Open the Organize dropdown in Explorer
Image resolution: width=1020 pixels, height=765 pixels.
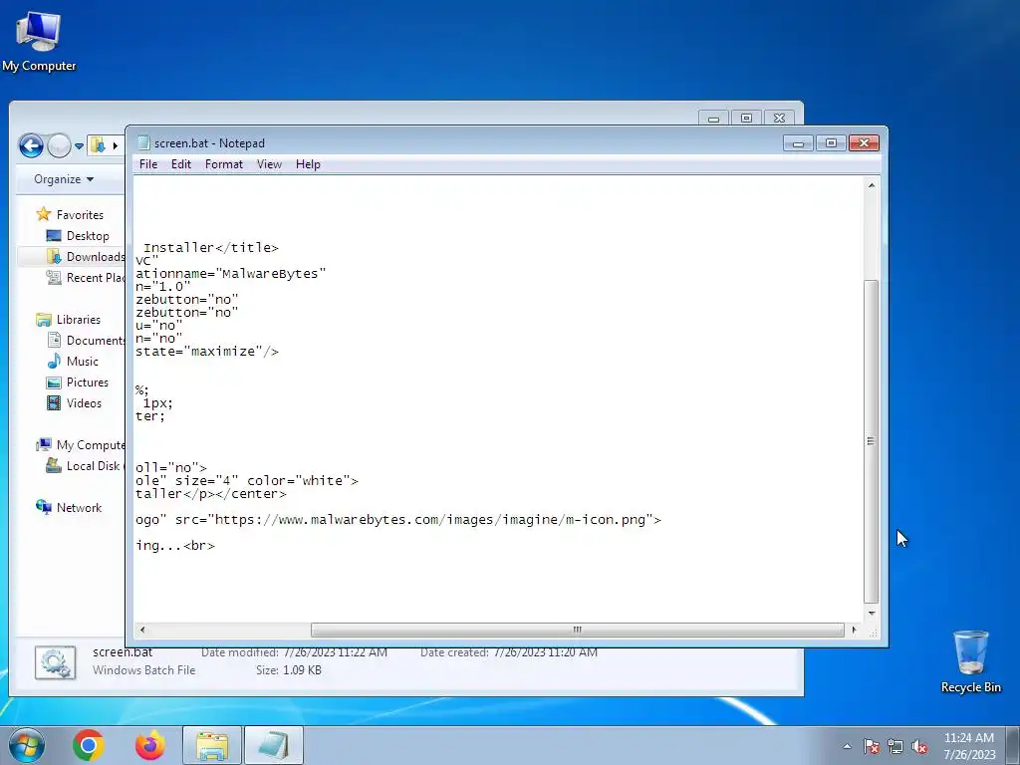click(x=64, y=179)
